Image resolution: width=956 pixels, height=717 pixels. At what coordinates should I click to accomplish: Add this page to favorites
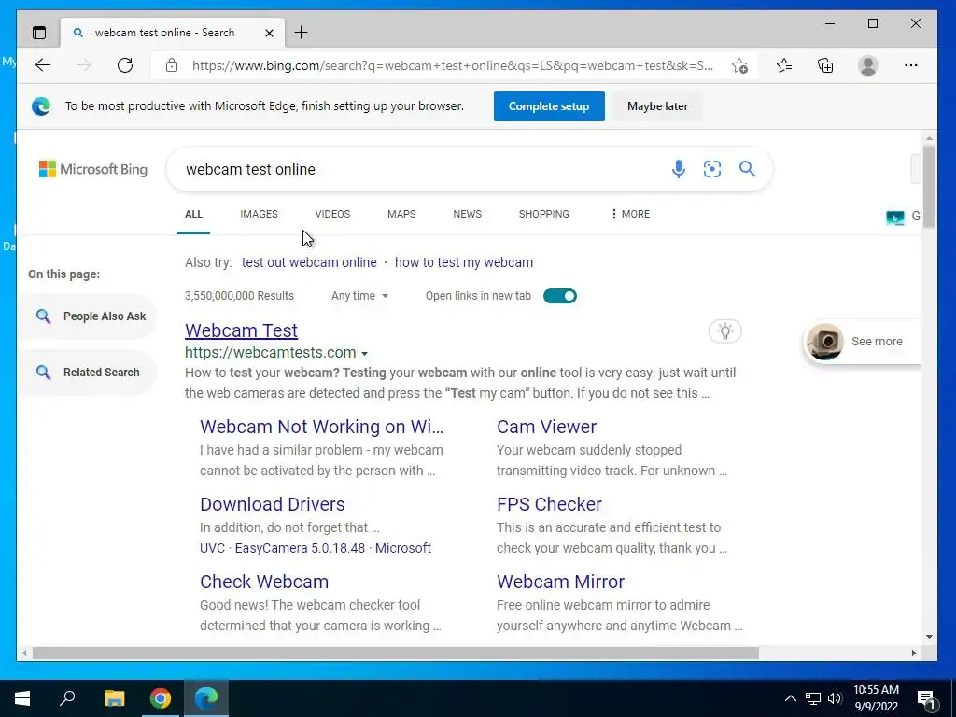[740, 65]
